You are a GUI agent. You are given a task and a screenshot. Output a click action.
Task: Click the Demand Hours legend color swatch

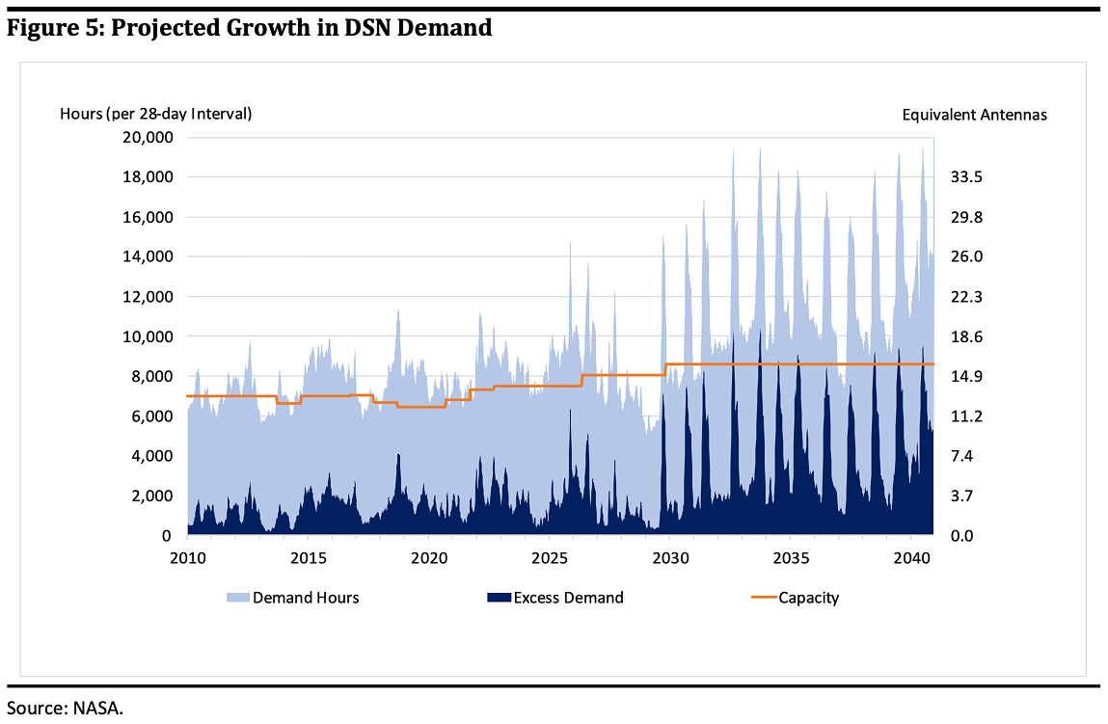pos(237,598)
